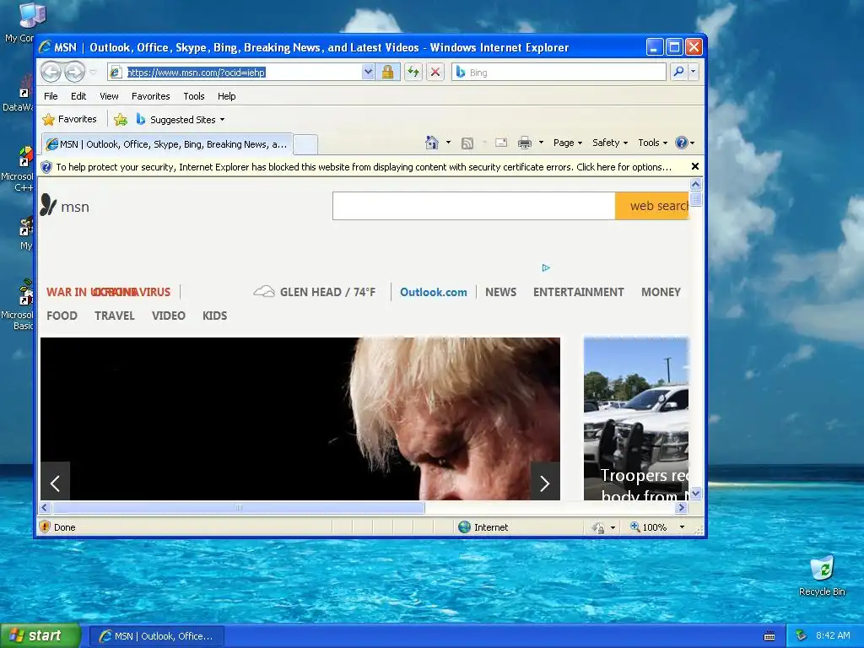Click the GLEN HEAD weather link

315,292
